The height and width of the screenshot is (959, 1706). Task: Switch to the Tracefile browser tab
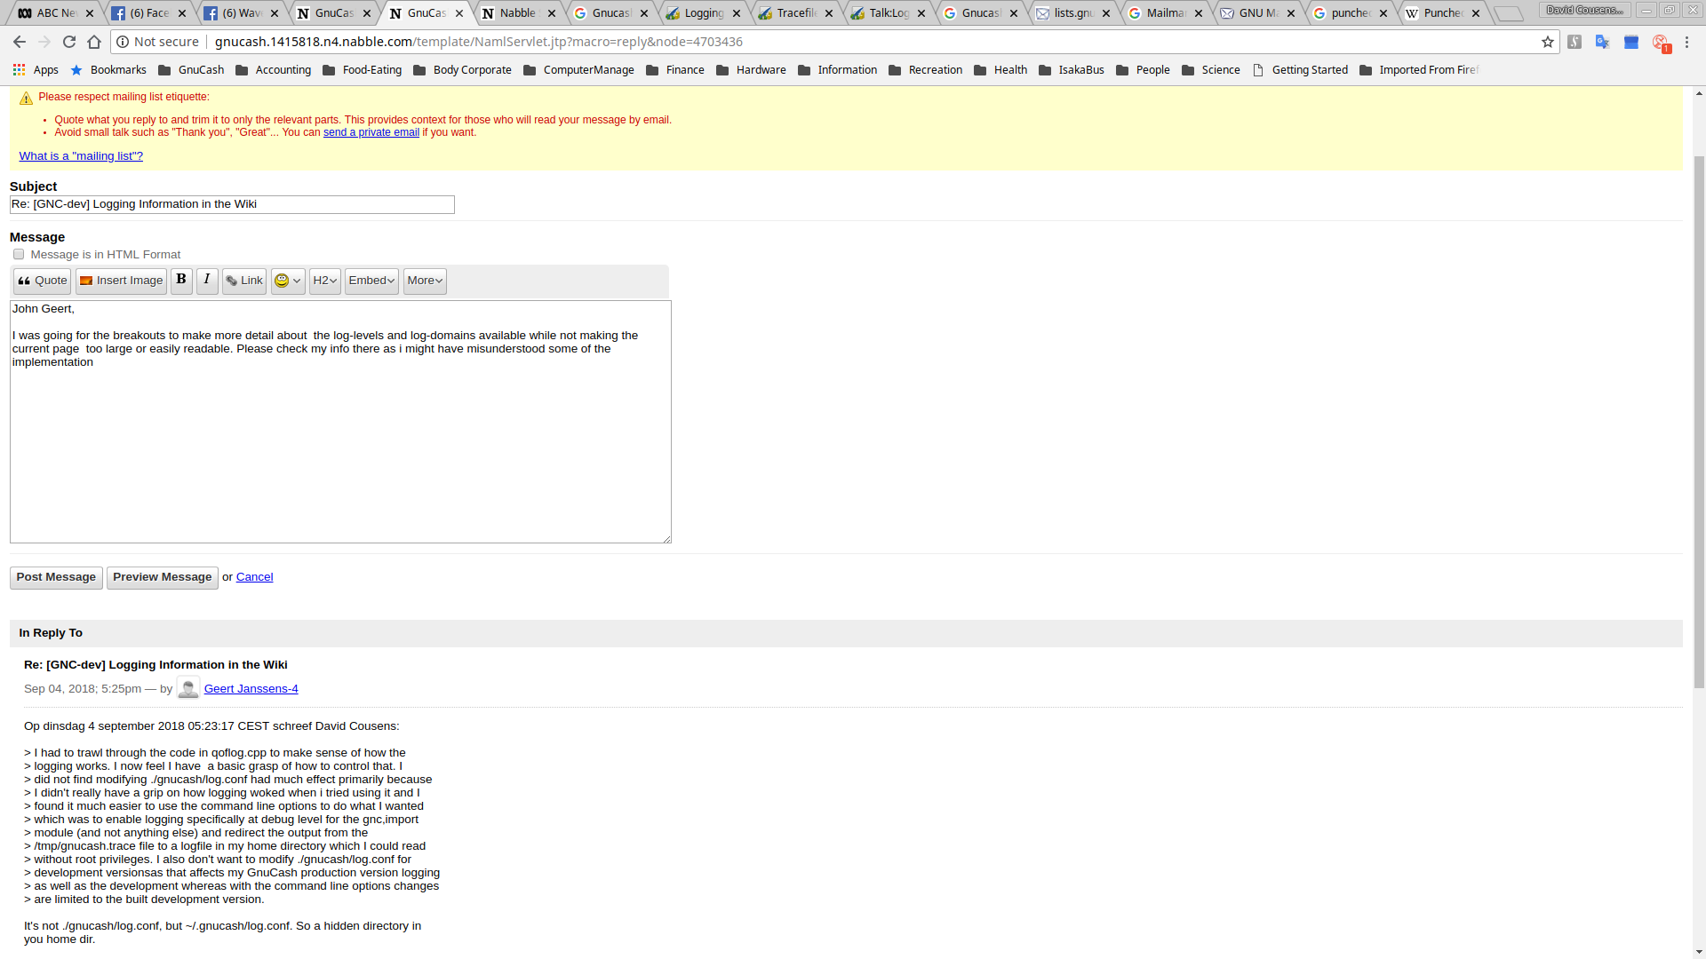(795, 13)
